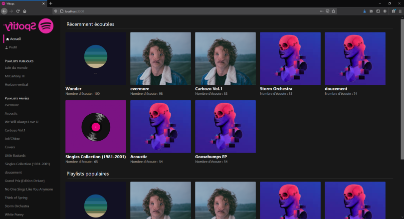
Task: Close the Yfitops browser tab
Action: point(43,3)
